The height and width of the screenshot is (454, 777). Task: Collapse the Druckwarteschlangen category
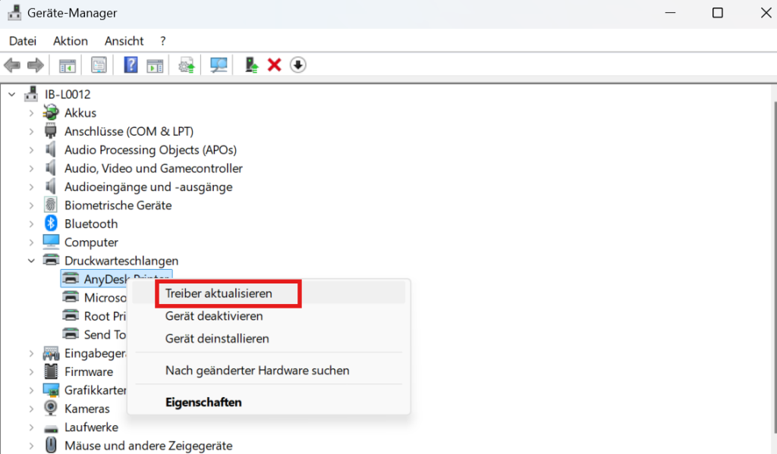pyautogui.click(x=31, y=261)
